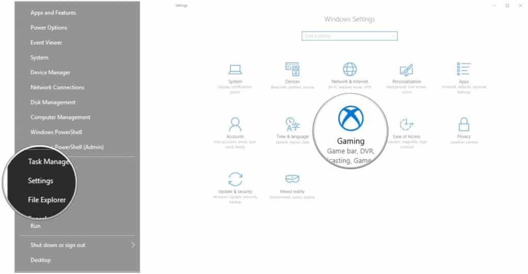The height and width of the screenshot is (274, 528).
Task: Click the Ease of Access label
Action: (406, 137)
